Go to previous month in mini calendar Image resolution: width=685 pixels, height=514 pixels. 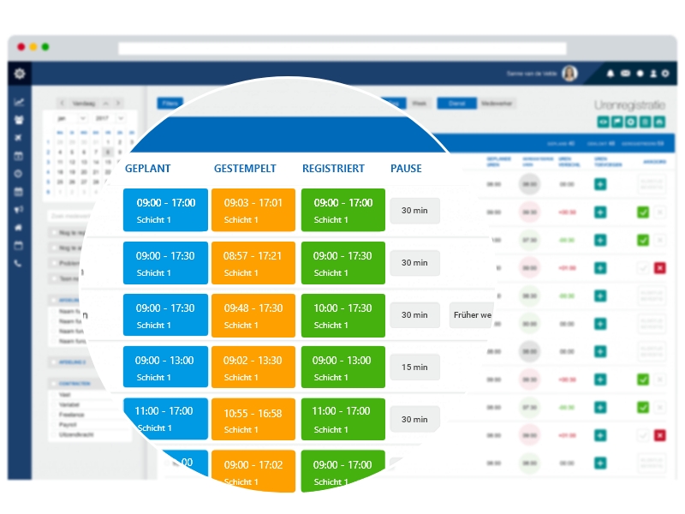coord(62,103)
